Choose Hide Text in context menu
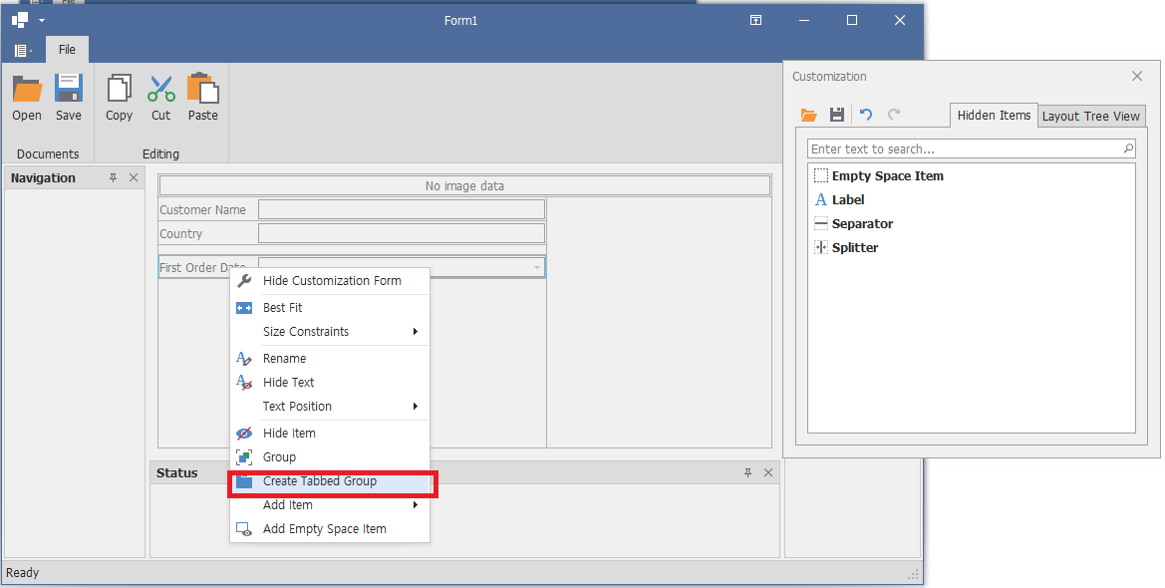Viewport: 1165px width, 588px height. click(330, 382)
